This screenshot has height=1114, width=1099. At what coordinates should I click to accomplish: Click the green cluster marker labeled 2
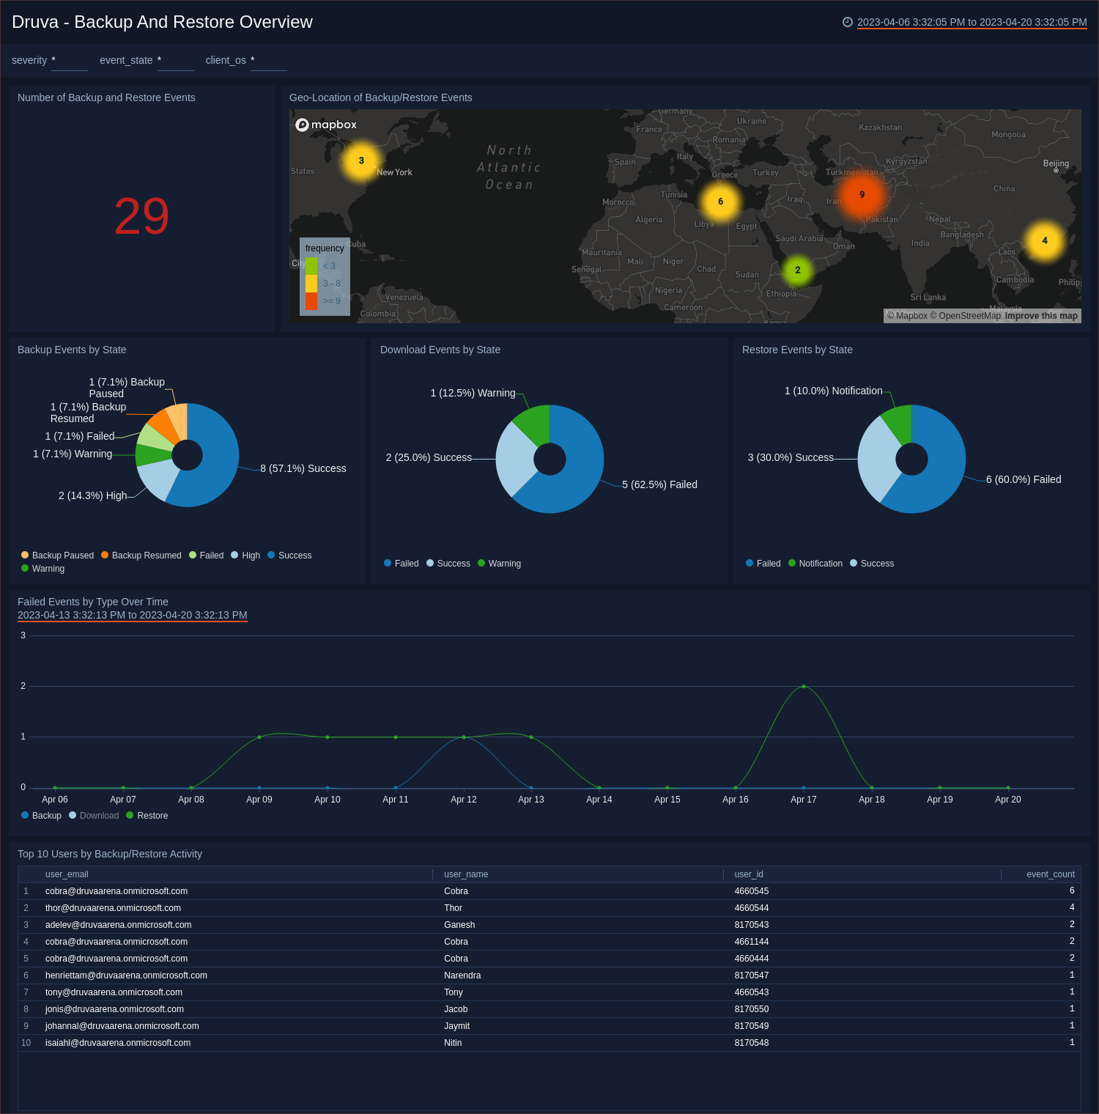[797, 270]
